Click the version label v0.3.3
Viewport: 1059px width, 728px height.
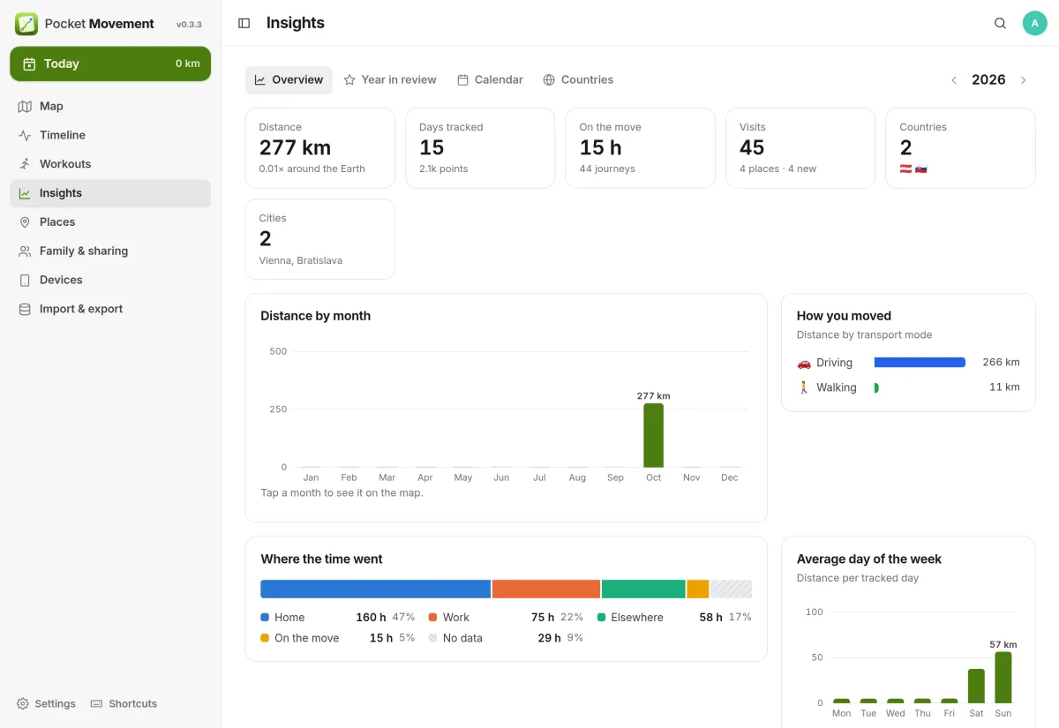(x=189, y=25)
